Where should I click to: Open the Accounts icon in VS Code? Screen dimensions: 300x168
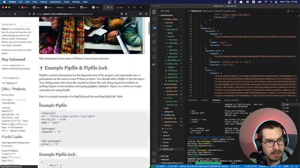pos(154,154)
